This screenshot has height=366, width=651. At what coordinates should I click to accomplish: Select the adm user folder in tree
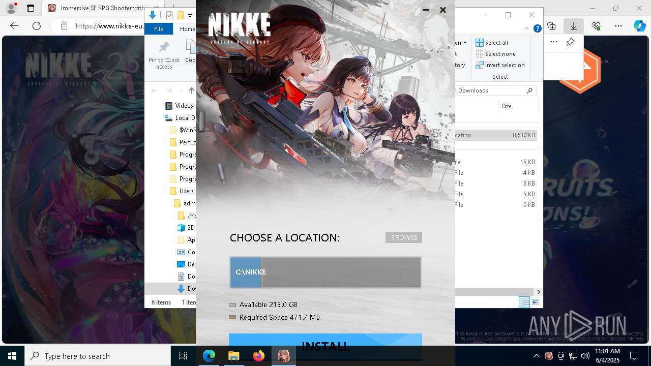(x=185, y=203)
